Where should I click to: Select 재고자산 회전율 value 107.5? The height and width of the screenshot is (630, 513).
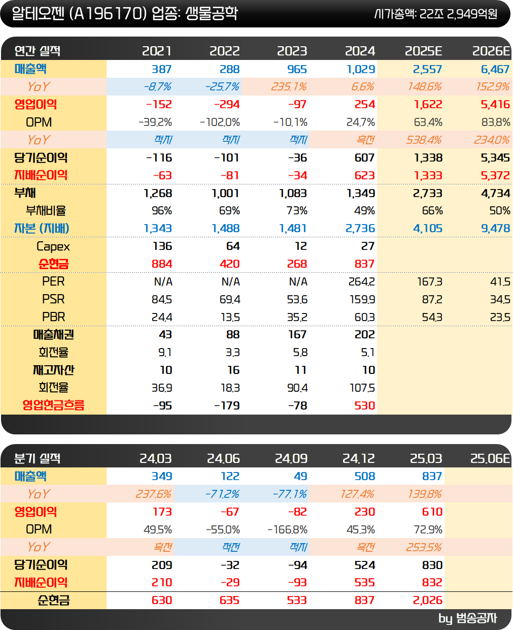[362, 388]
